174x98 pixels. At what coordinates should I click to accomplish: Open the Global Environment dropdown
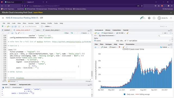tap(107, 36)
